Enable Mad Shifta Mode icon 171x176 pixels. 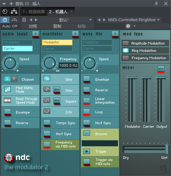click(7, 89)
